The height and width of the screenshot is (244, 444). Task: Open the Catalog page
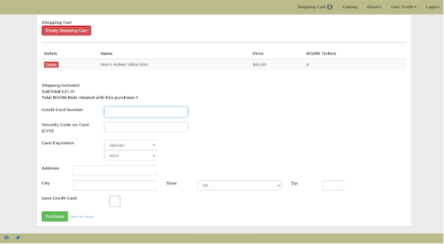(x=349, y=7)
